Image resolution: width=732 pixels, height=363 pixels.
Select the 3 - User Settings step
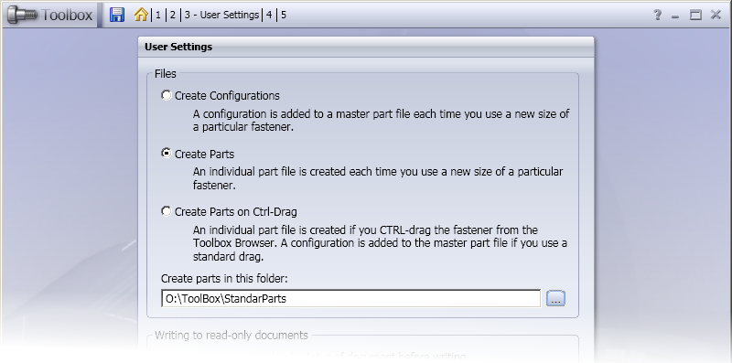[221, 15]
